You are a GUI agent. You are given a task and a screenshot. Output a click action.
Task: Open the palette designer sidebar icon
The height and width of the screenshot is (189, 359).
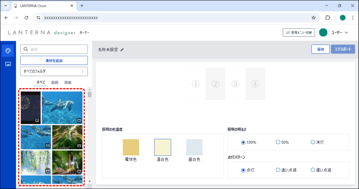click(x=8, y=51)
